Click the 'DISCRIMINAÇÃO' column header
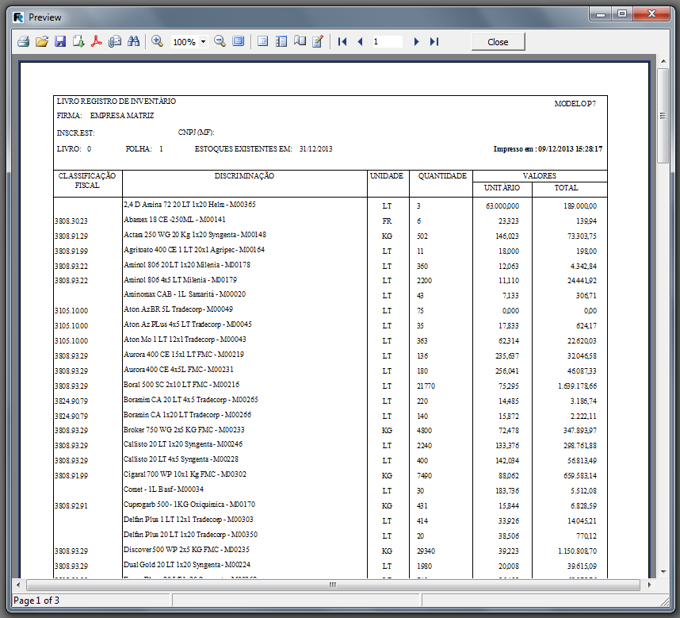Image resolution: width=680 pixels, height=618 pixels. (244, 176)
